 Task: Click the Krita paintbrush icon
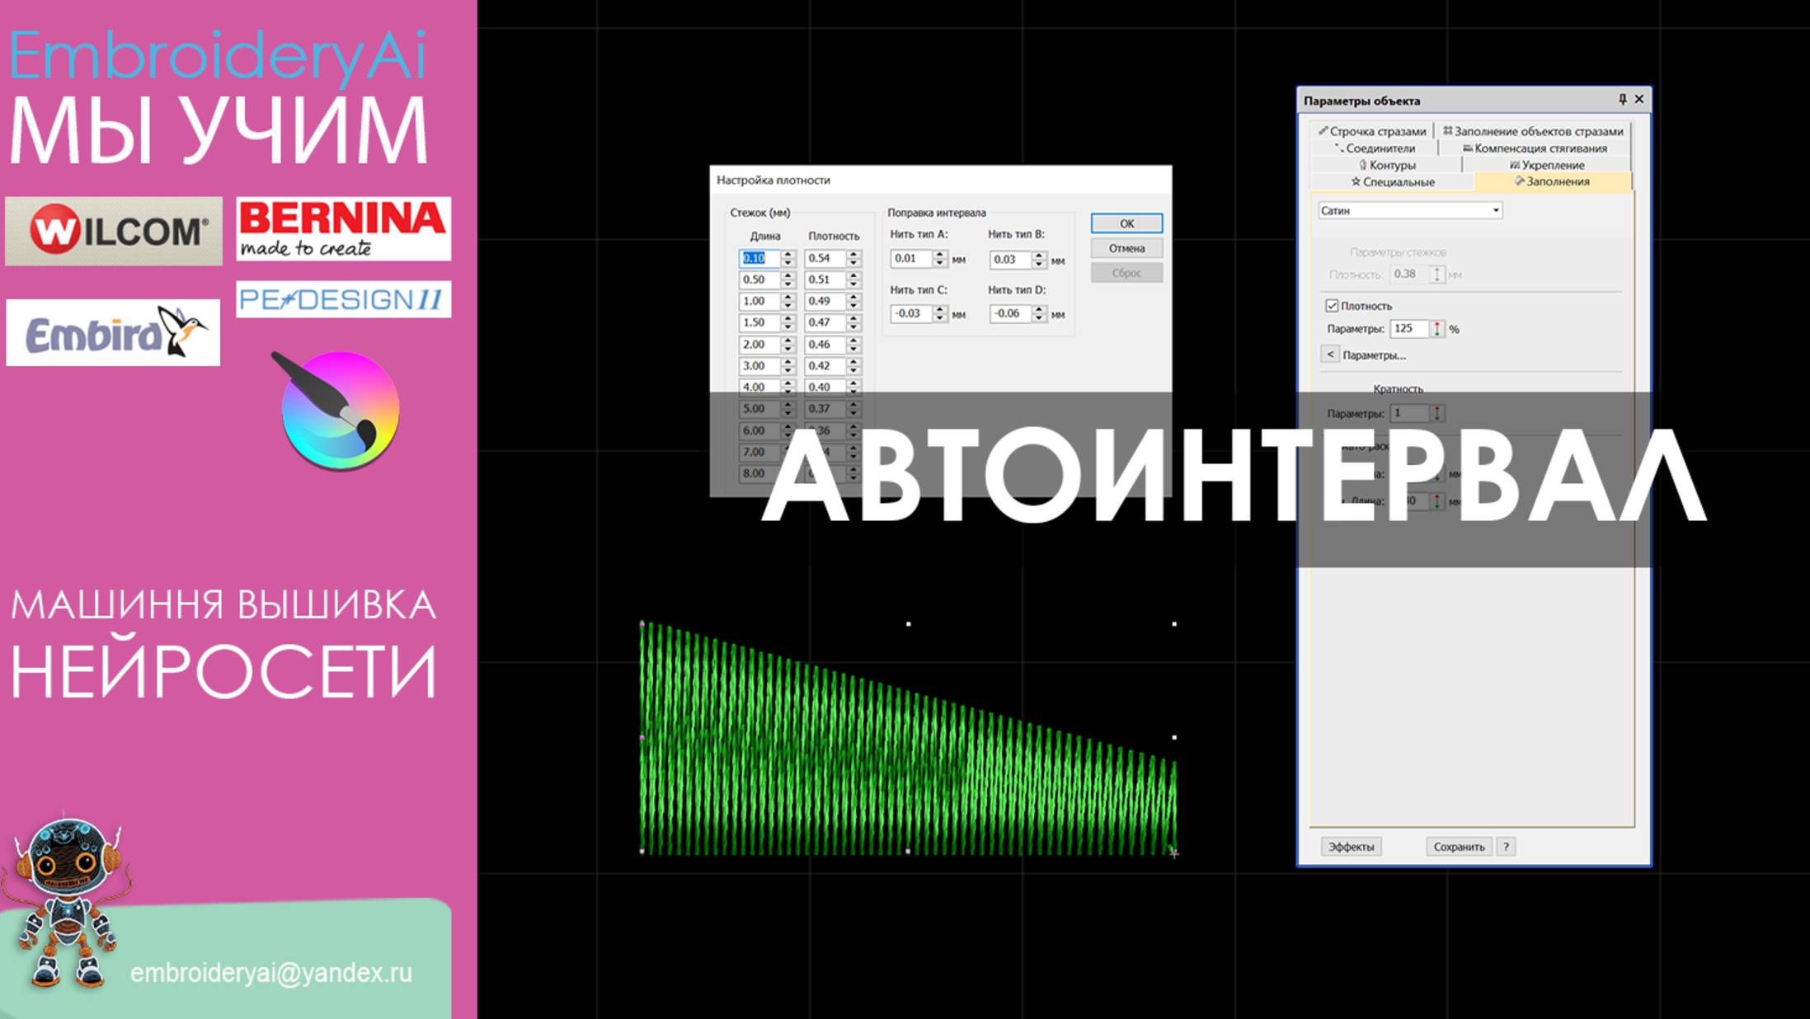338,409
